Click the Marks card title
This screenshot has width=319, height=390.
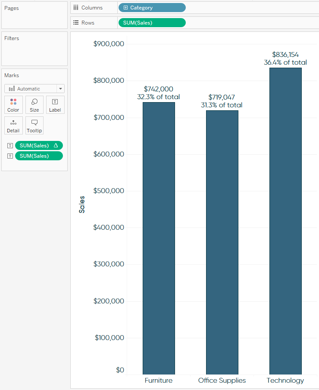(x=12, y=75)
